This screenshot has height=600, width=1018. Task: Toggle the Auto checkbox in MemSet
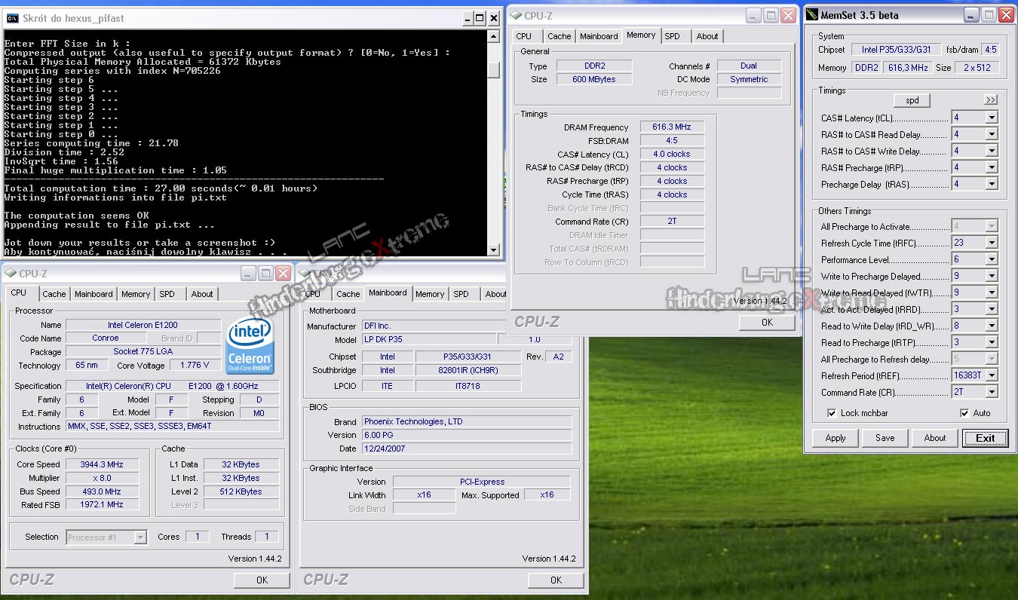click(964, 413)
